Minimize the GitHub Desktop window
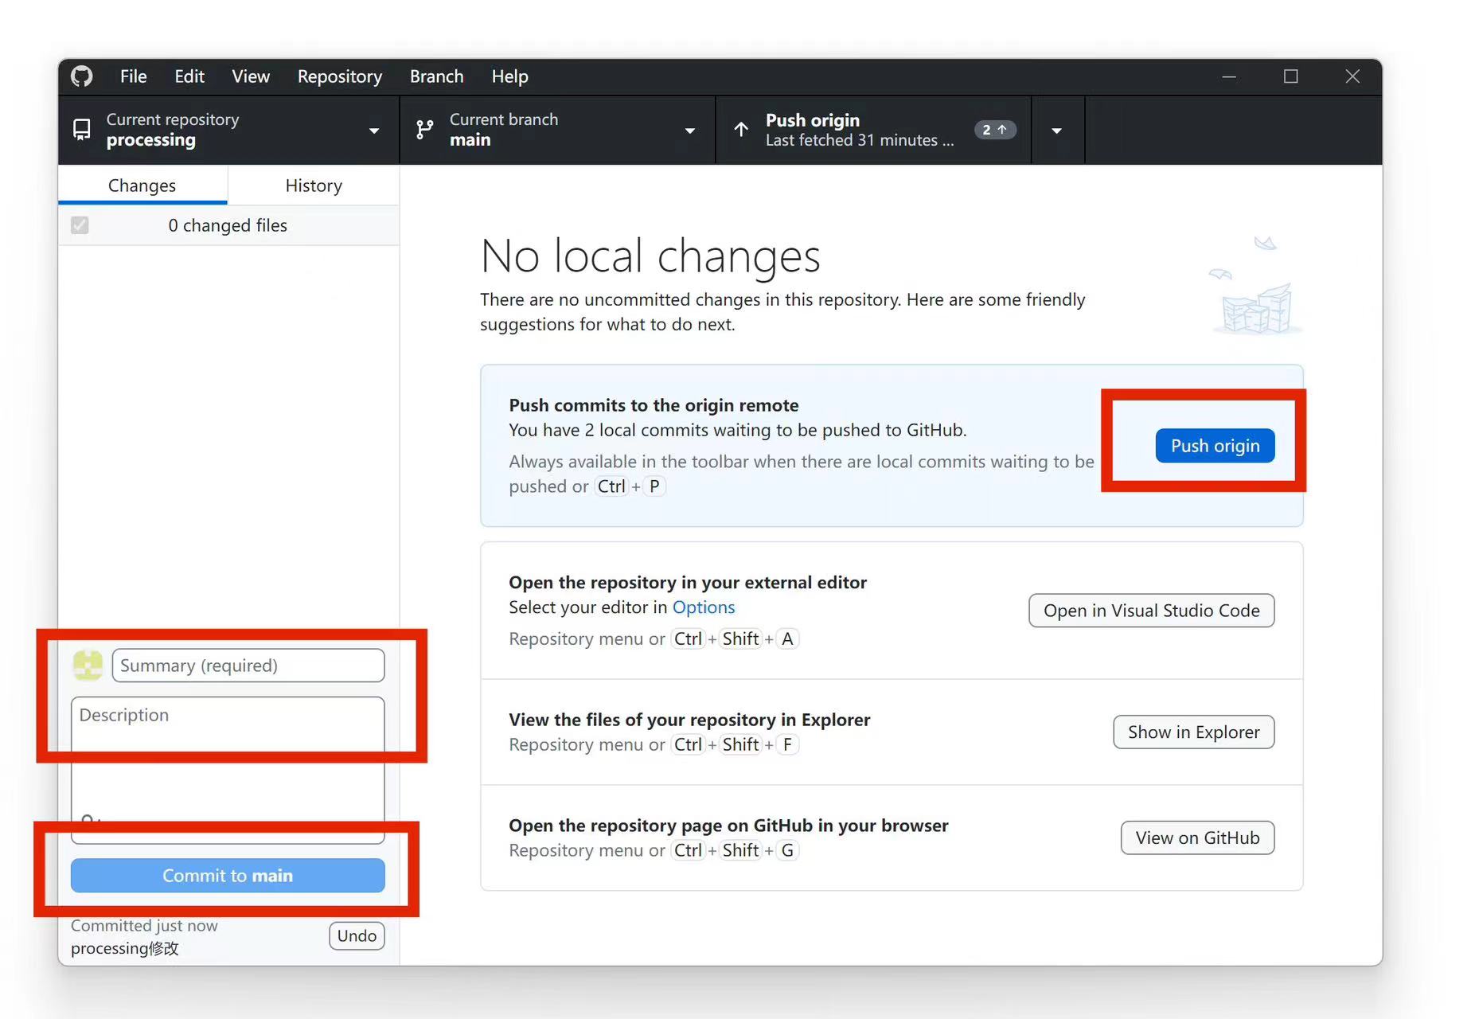Viewport: 1475px width, 1019px height. coord(1229,76)
